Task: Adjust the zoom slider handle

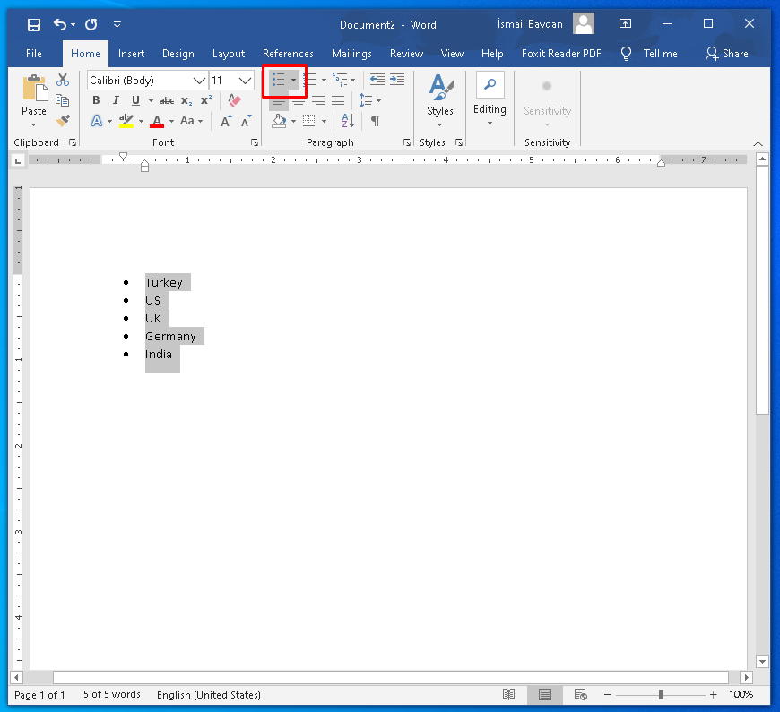Action: pos(661,695)
